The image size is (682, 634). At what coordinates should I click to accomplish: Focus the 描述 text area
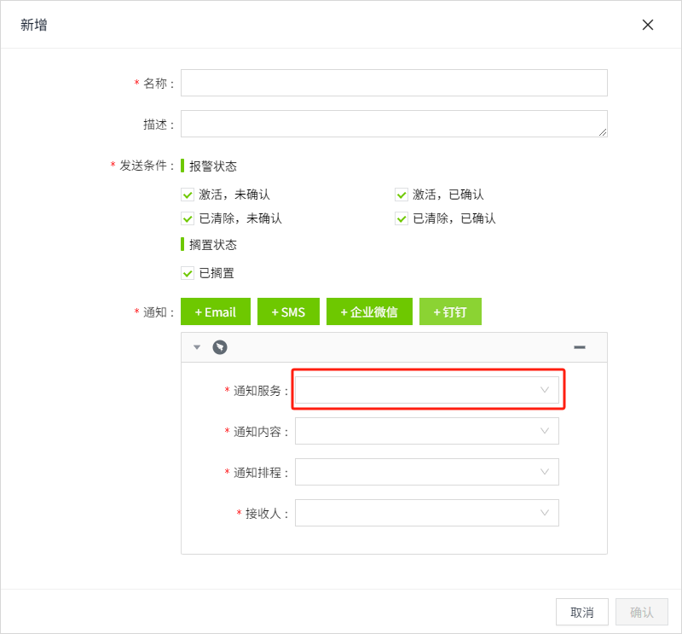tap(394, 124)
